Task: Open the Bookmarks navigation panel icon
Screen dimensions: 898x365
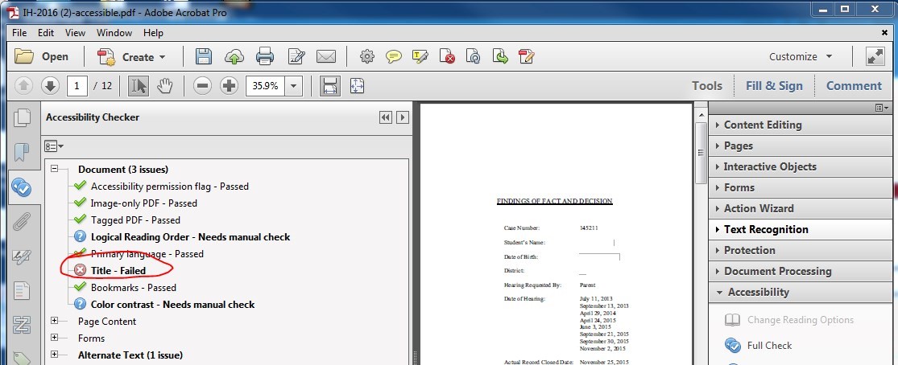Action: point(22,152)
